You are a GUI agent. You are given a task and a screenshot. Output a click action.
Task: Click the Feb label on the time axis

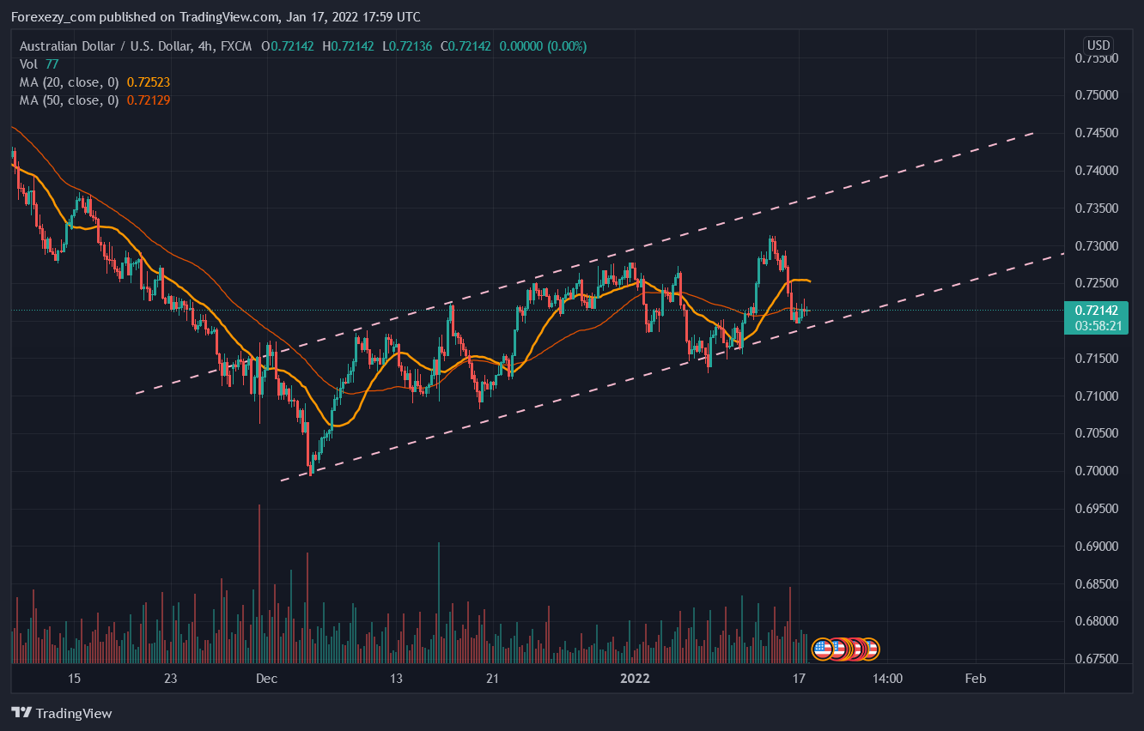975,679
